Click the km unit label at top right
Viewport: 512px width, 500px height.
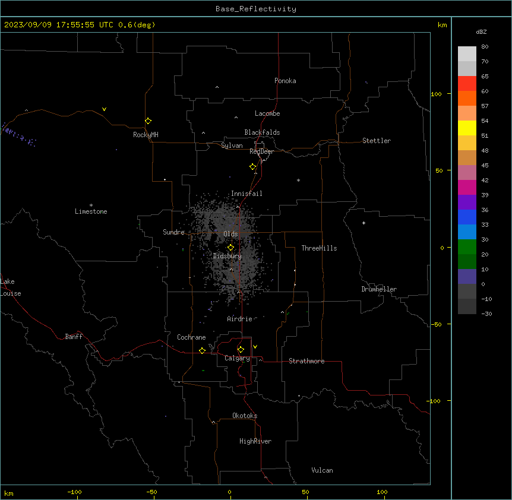[x=443, y=25]
